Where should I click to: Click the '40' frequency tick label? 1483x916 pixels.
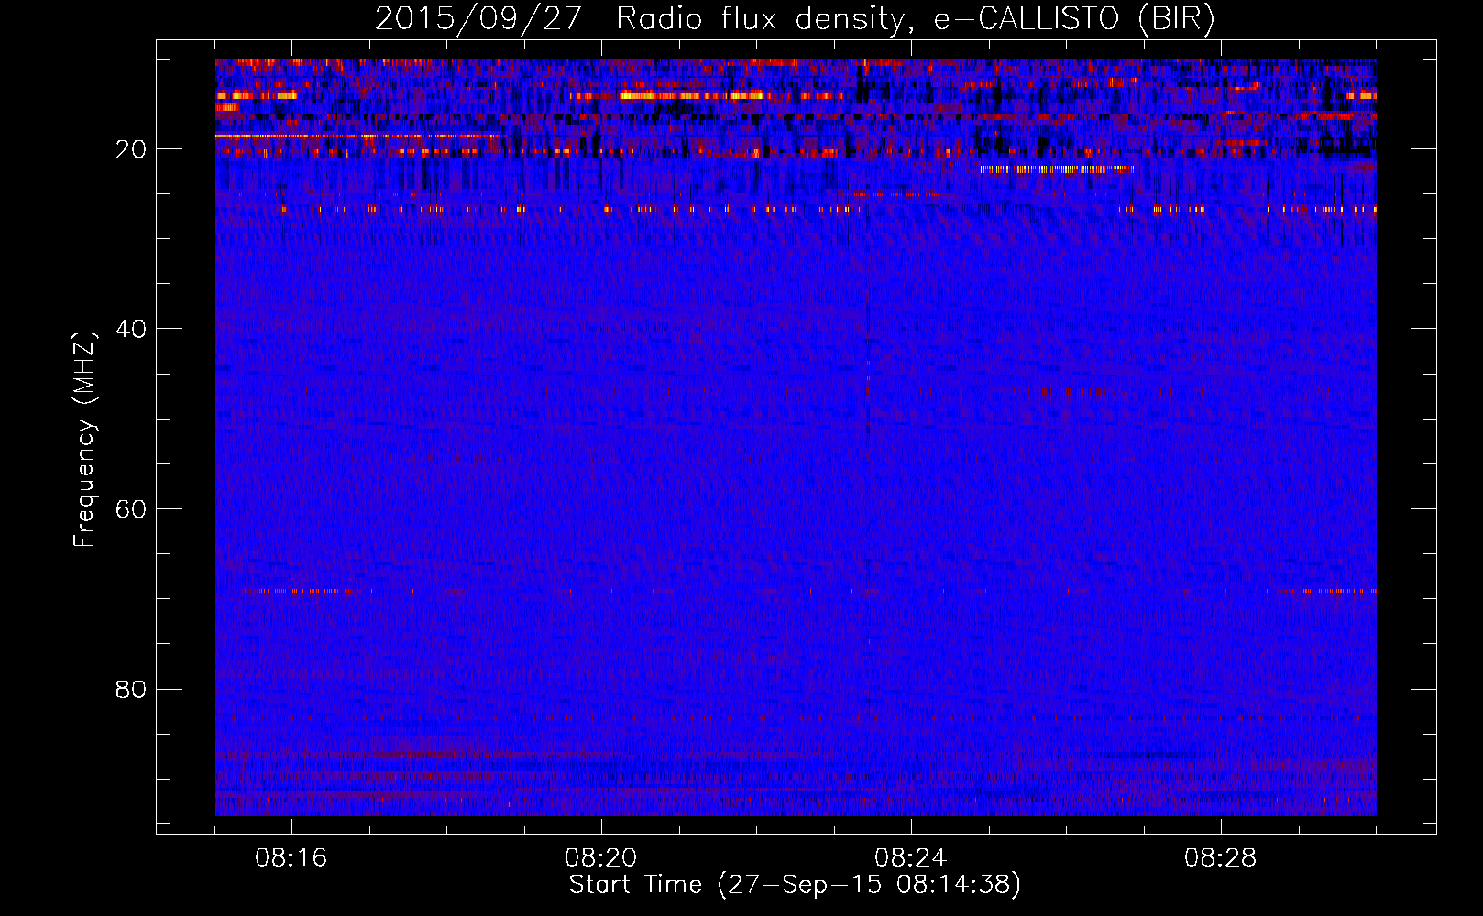coord(132,329)
